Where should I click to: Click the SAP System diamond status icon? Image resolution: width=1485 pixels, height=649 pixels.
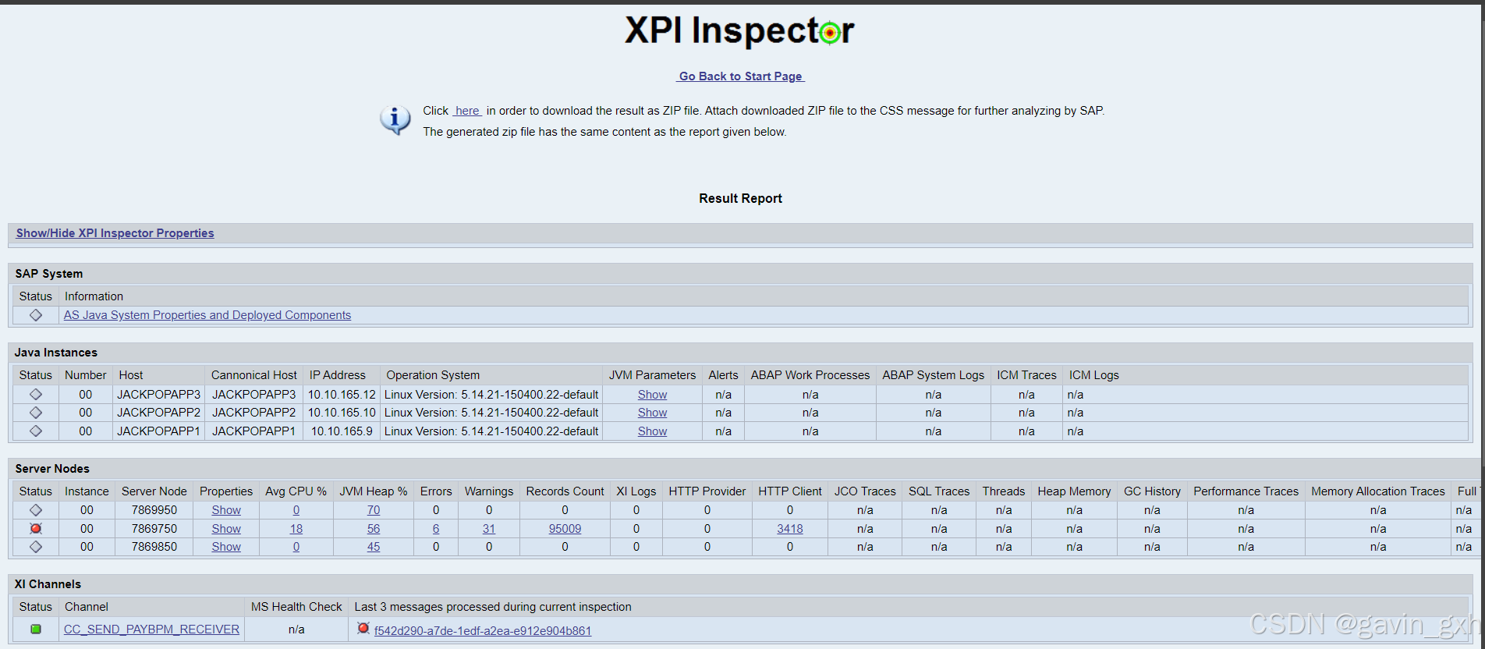coord(36,315)
